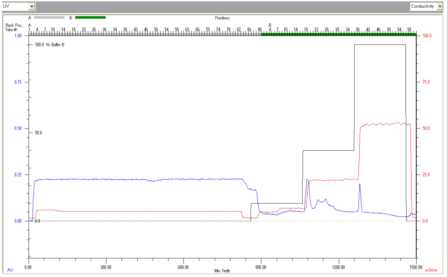Click the Tube # label

pyautogui.click(x=11, y=30)
